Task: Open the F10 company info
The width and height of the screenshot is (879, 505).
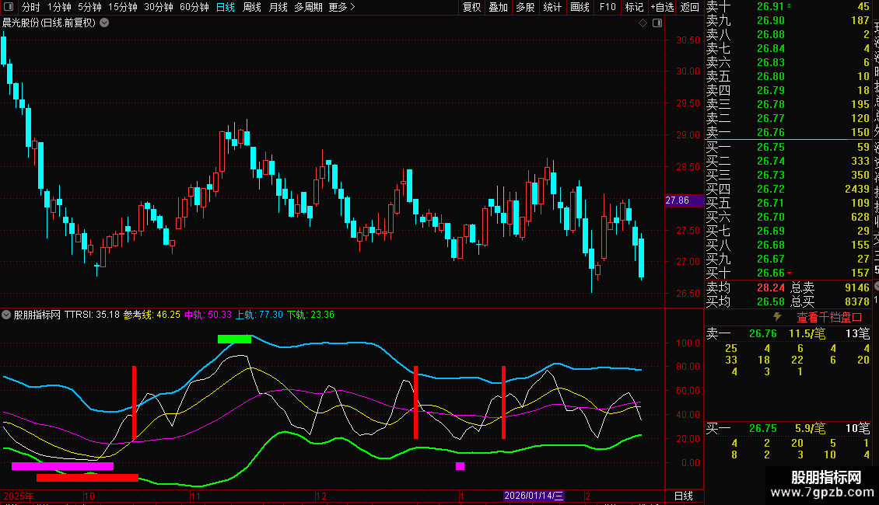Action: pos(608,7)
